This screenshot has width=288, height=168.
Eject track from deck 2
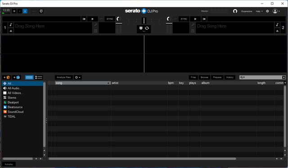(277, 31)
